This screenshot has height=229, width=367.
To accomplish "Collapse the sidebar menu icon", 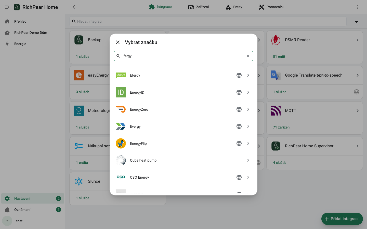I will (x=7, y=7).
